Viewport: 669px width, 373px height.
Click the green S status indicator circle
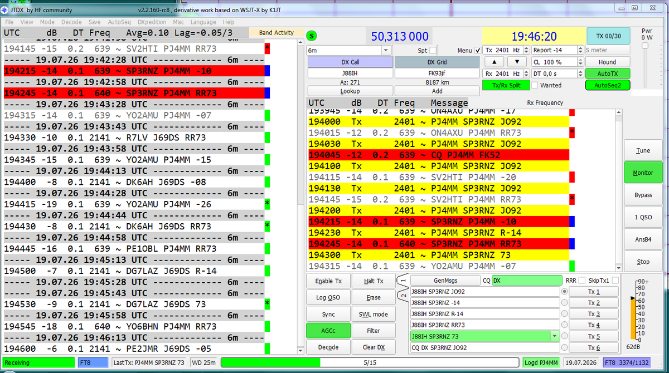tap(312, 36)
